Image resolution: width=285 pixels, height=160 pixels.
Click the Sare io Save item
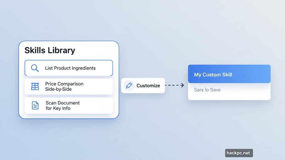point(207,90)
